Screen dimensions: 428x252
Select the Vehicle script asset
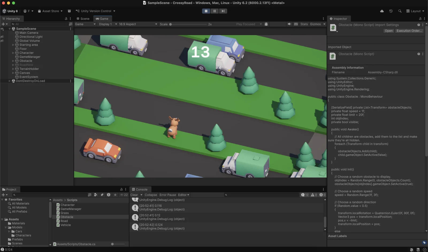pos(66,225)
